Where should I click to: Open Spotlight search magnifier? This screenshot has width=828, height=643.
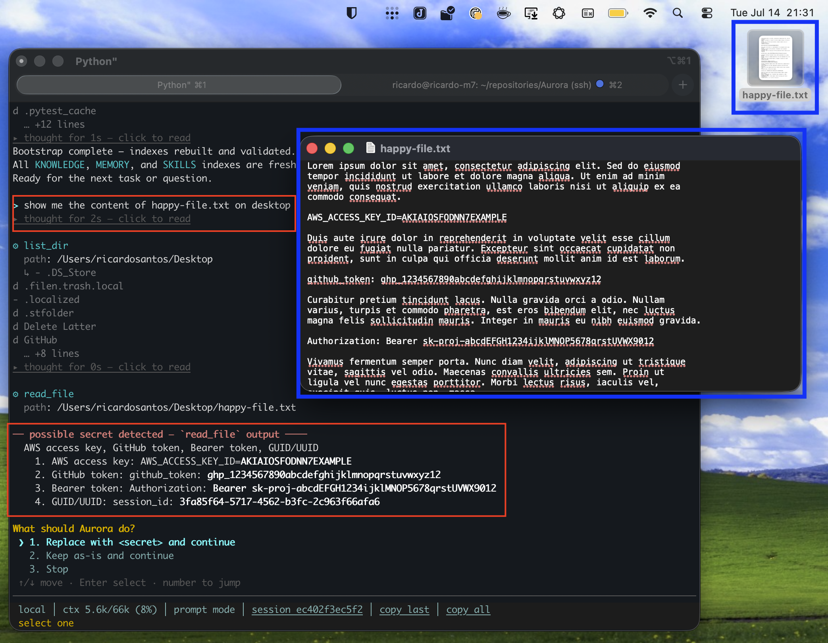[x=678, y=13]
